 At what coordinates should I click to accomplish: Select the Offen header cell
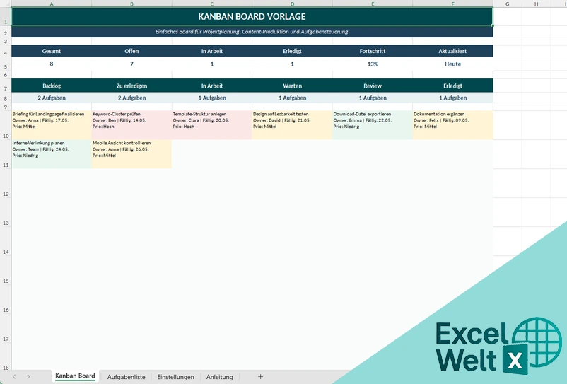click(x=131, y=51)
